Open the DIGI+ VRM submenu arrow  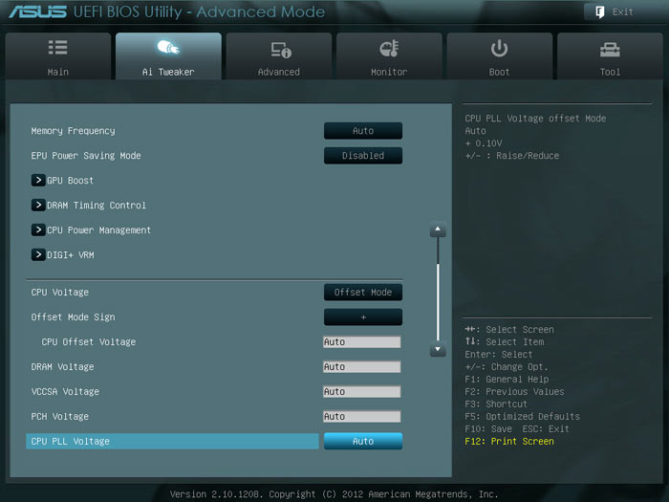[38, 255]
